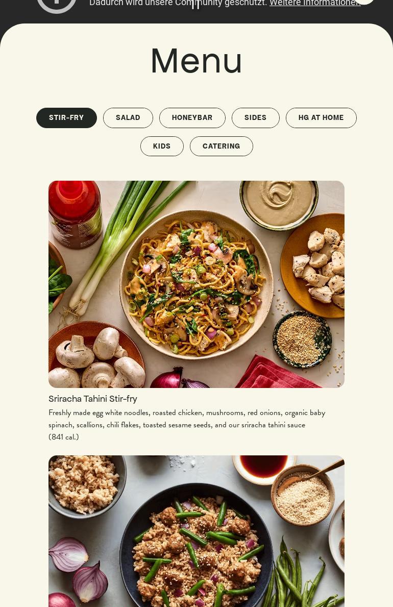
Task: Select the KIDS menu category
Action: (162, 147)
